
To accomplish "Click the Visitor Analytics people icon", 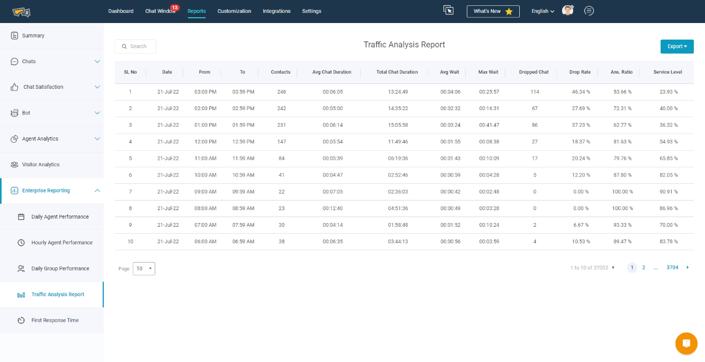I will tap(14, 165).
